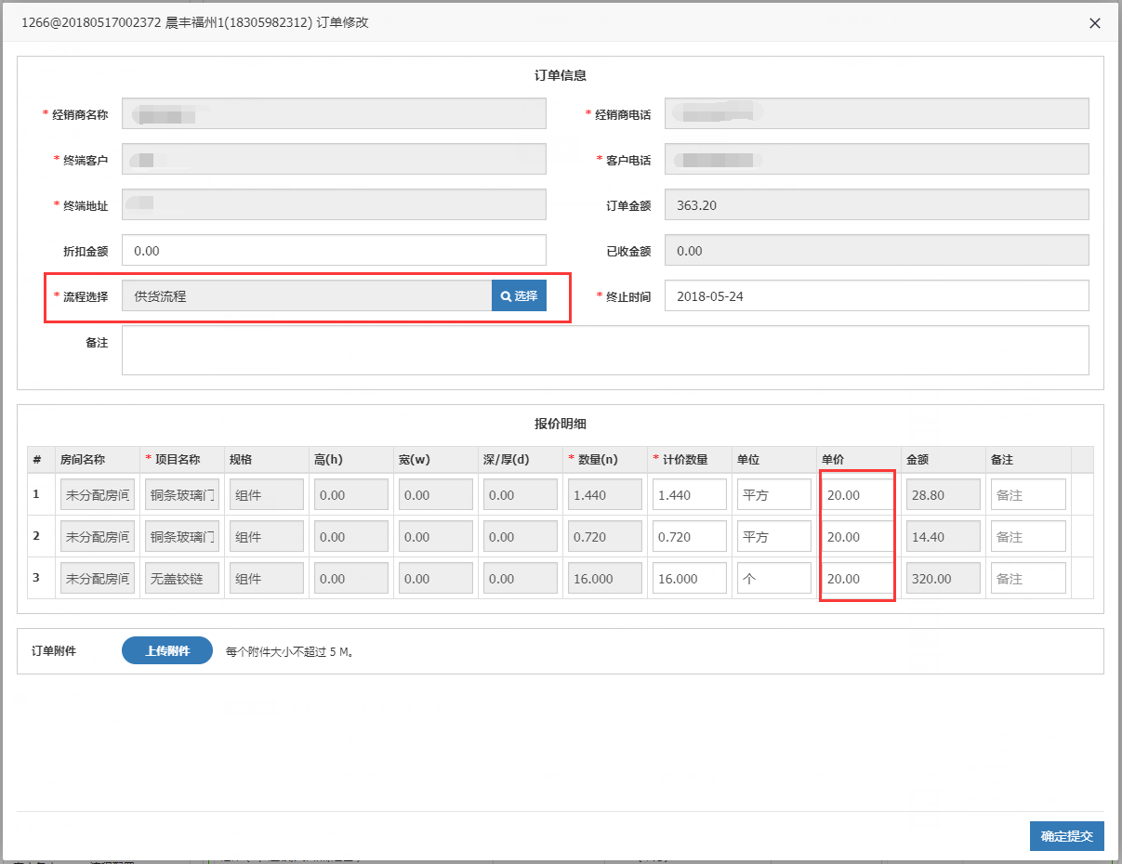This screenshot has height=864, width=1122.
Task: Edit row 3 单价 field
Action: (857, 579)
